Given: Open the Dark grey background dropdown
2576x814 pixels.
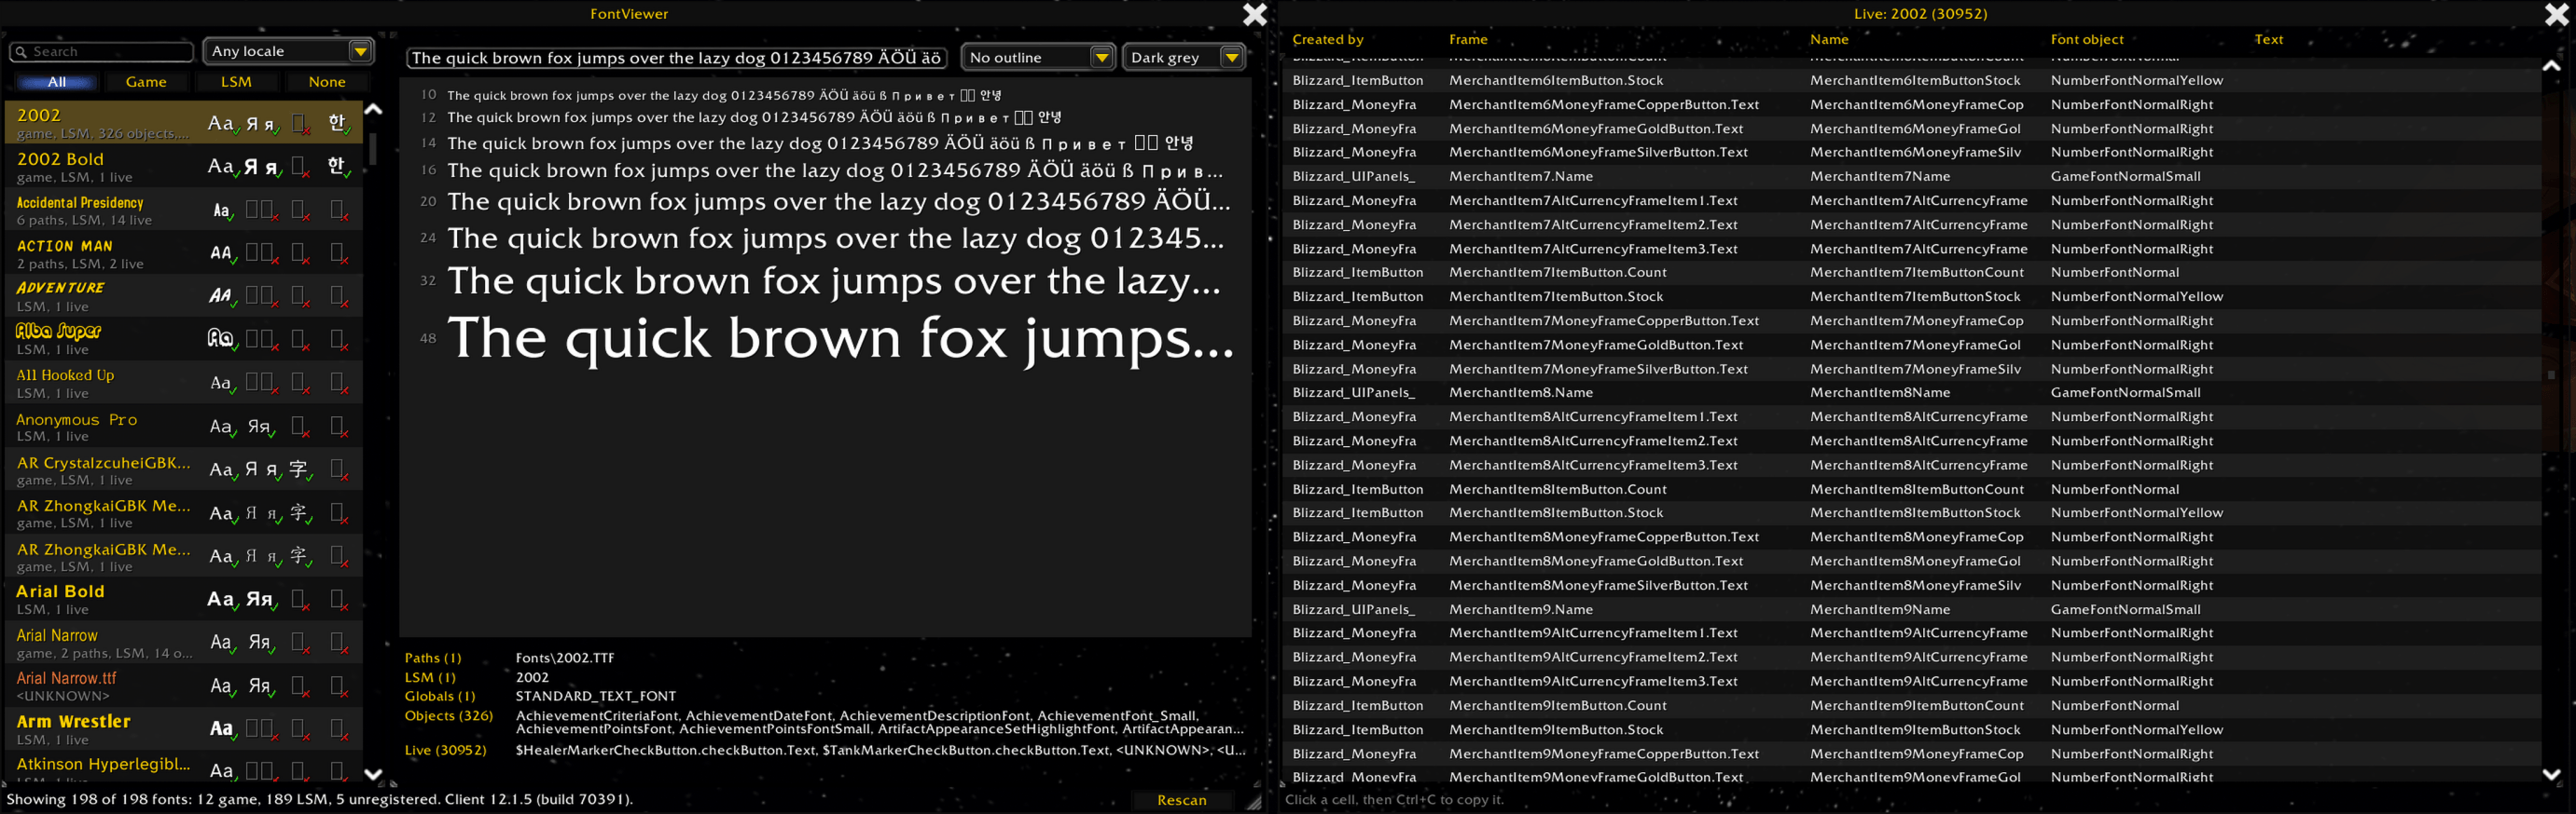Looking at the screenshot, I should click(x=1184, y=57).
